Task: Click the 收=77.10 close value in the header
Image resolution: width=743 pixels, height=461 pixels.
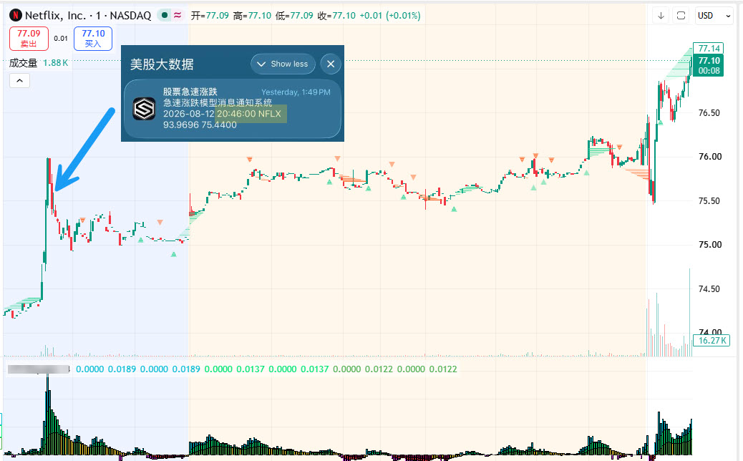Action: pyautogui.click(x=336, y=16)
